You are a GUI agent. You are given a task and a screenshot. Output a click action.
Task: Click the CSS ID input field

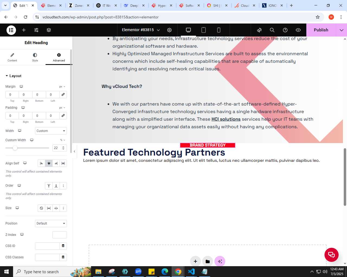47,246
